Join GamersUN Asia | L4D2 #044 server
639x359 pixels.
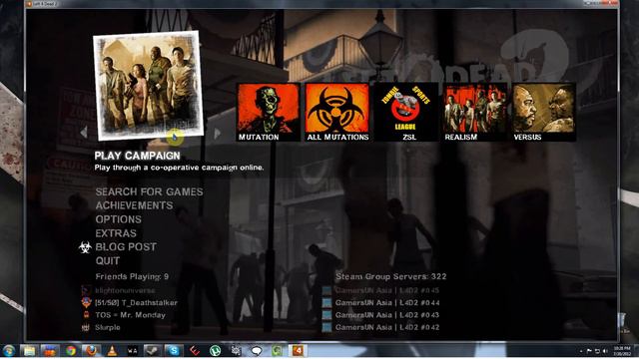click(386, 303)
